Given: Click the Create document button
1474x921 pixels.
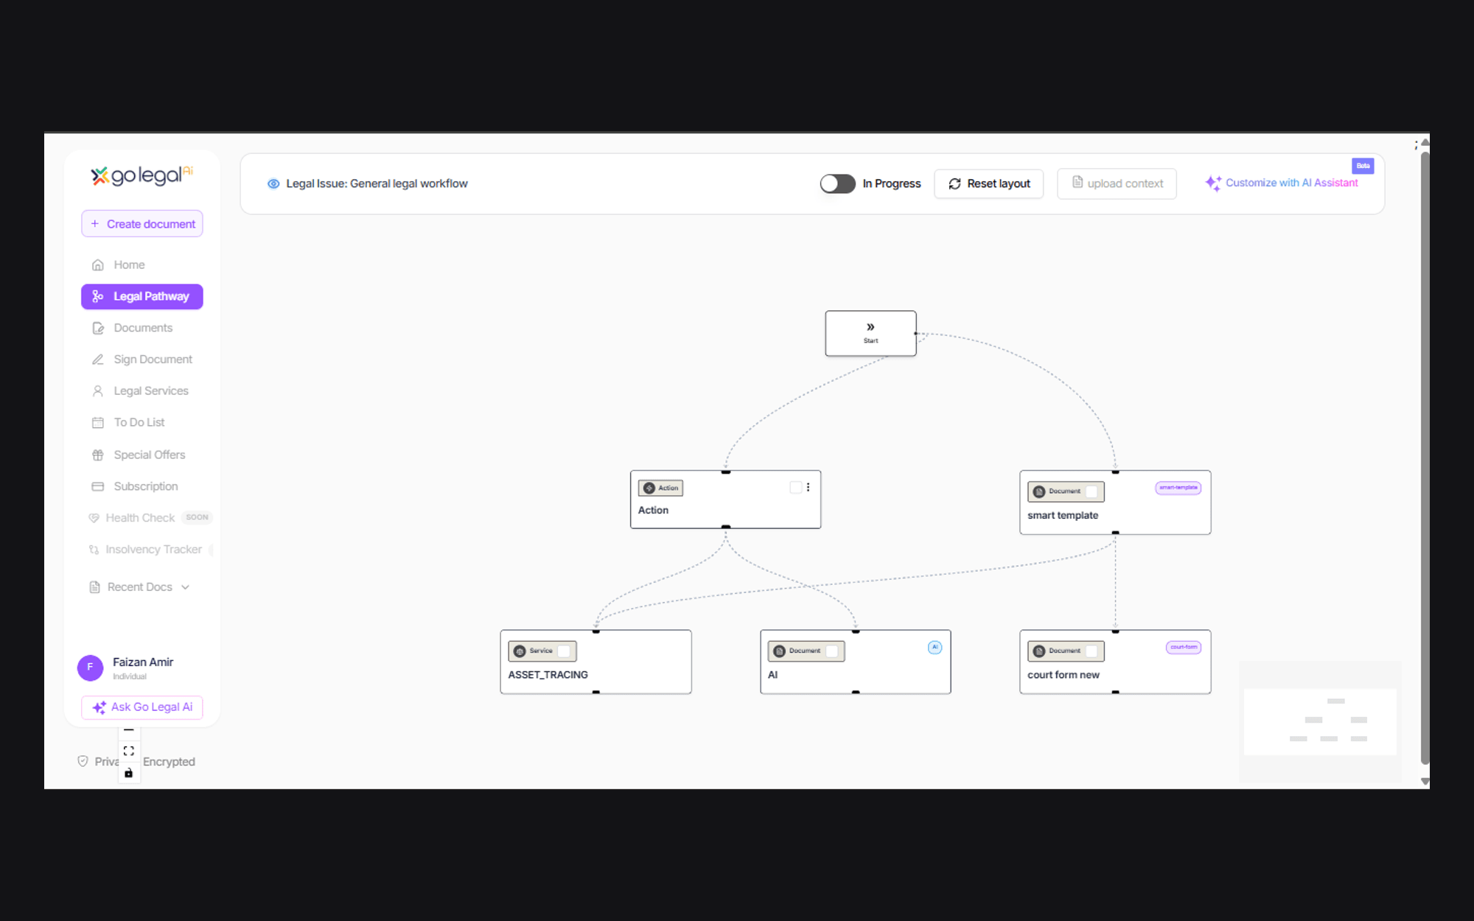Looking at the screenshot, I should pyautogui.click(x=142, y=224).
